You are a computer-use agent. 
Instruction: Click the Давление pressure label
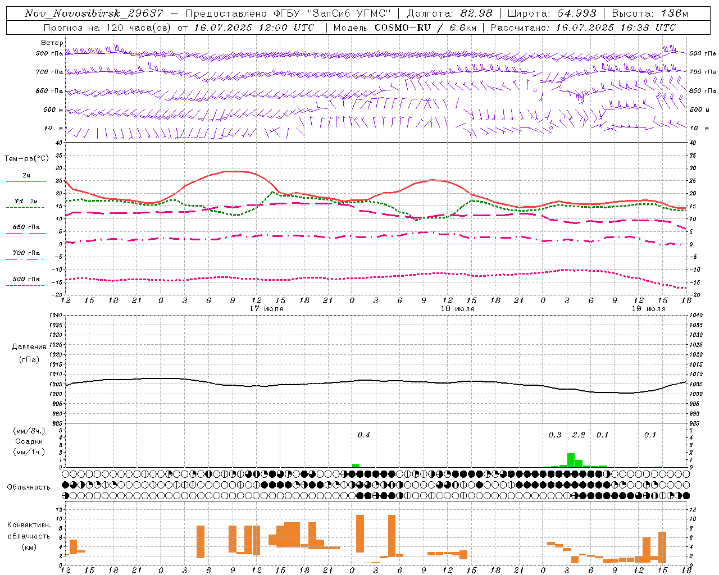point(29,347)
